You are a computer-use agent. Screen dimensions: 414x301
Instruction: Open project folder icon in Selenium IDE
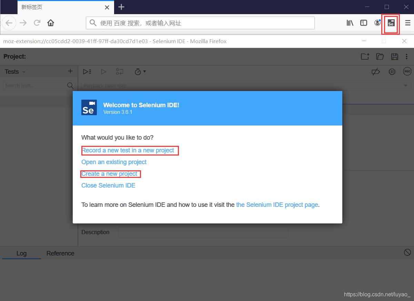tap(380, 57)
